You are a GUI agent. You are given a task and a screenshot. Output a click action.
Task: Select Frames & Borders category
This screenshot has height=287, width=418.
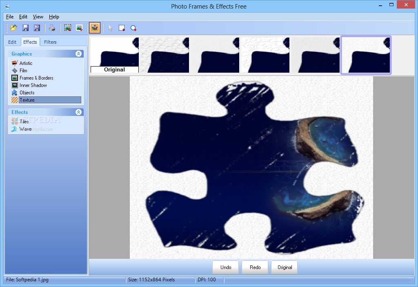tap(36, 78)
